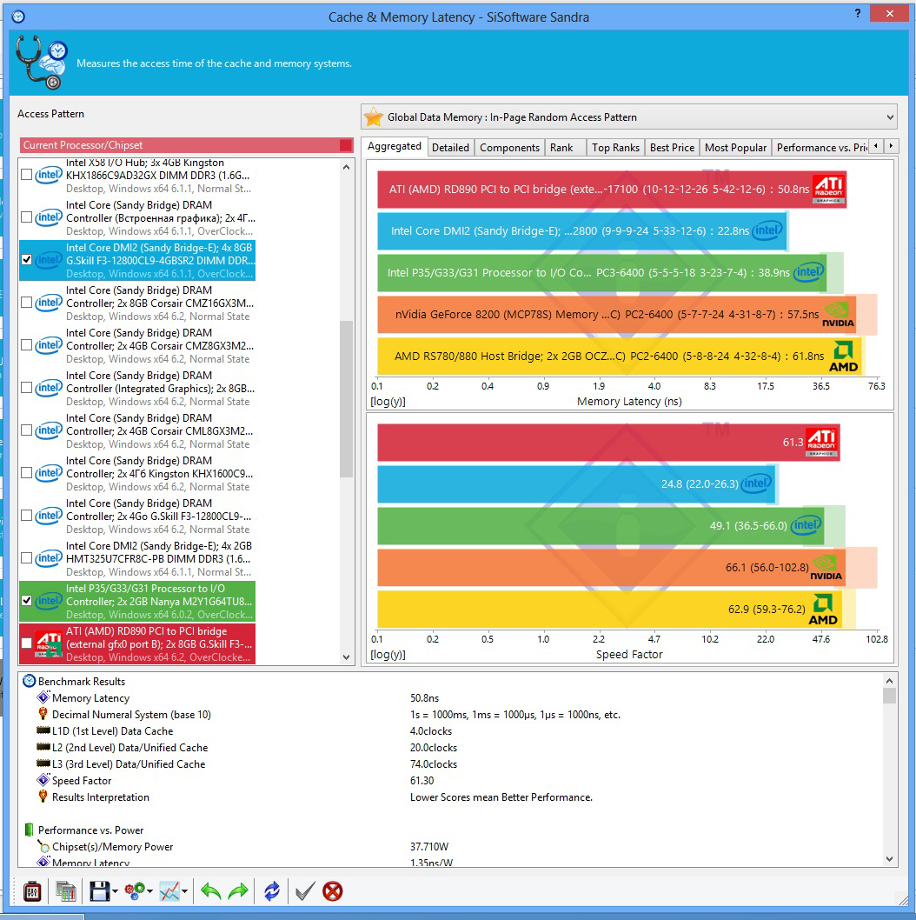This screenshot has height=920, width=916.
Task: Open the Best Price tab
Action: point(672,147)
